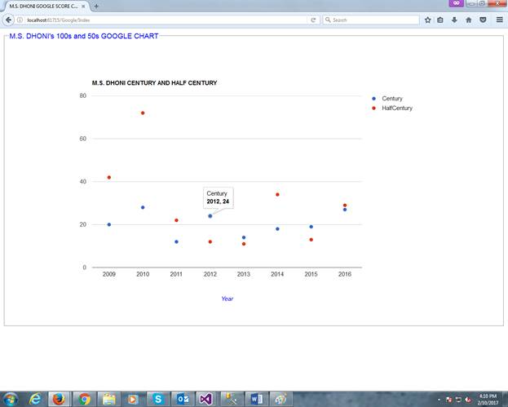This screenshot has height=407, width=508.
Task: Open the site information icon in address bar
Action: tap(20, 20)
